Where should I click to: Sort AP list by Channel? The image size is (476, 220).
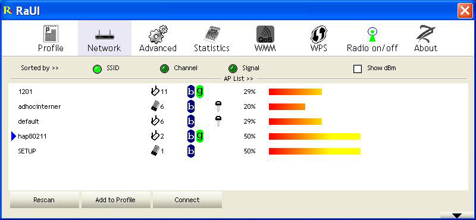[164, 68]
